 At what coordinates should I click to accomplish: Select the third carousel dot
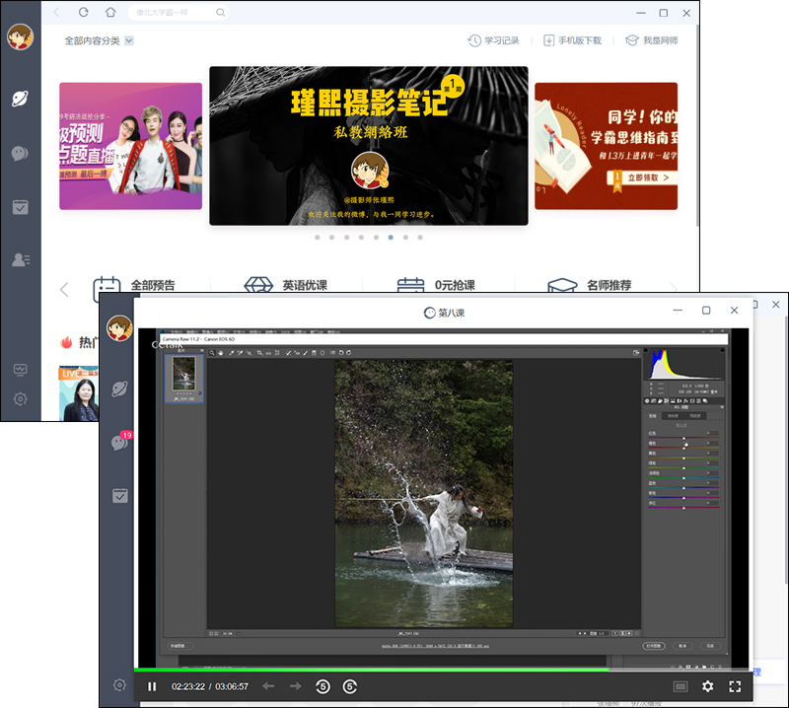pos(347,238)
